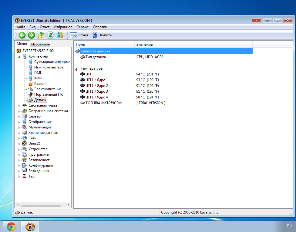Viewport: 296px width, 232px height.
Task: Go forward with the green right arrow
Action: point(32,35)
